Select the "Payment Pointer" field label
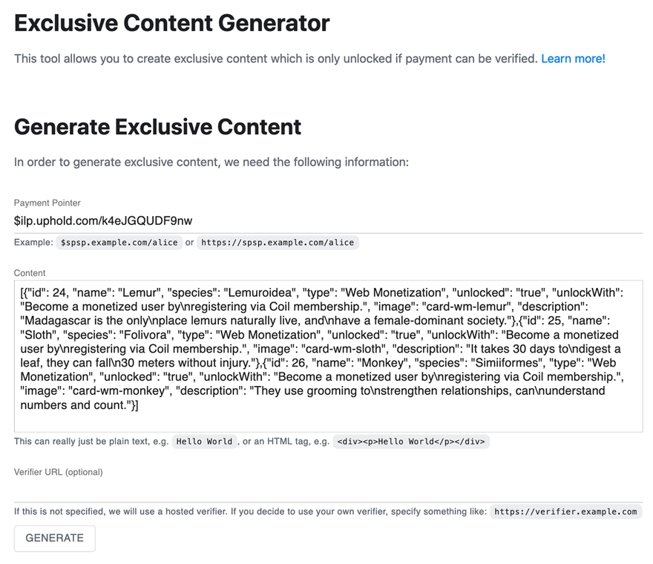Image resolution: width=653 pixels, height=564 pixels. (x=47, y=203)
